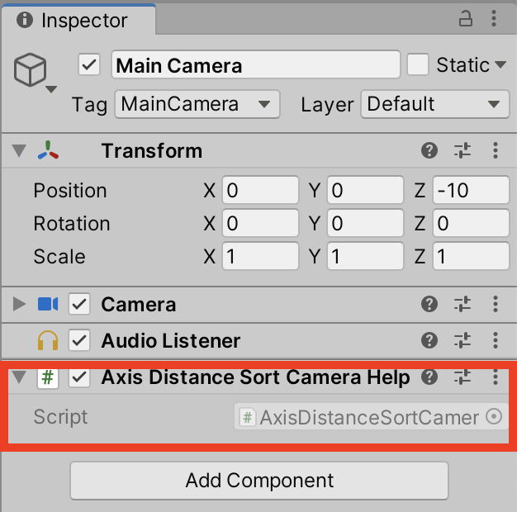Expand the Camera component foldout arrow

(20, 305)
